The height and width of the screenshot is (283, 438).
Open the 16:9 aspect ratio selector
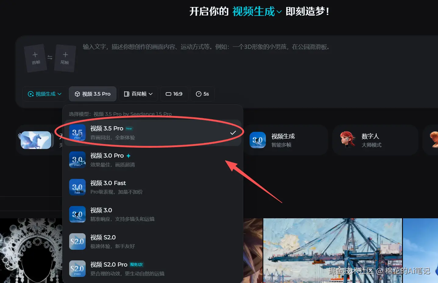pyautogui.click(x=174, y=94)
